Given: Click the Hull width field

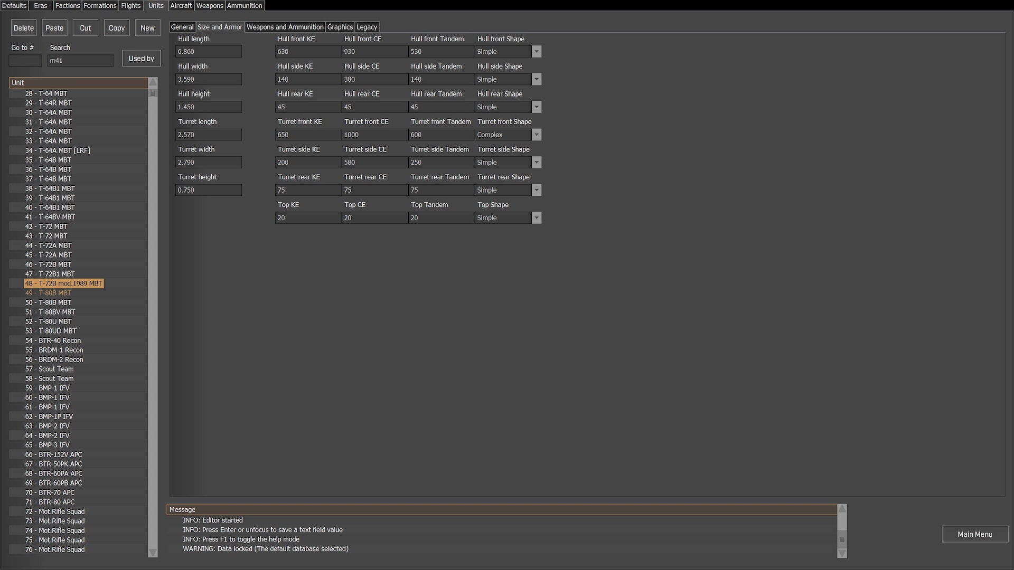Looking at the screenshot, I should pyautogui.click(x=209, y=79).
